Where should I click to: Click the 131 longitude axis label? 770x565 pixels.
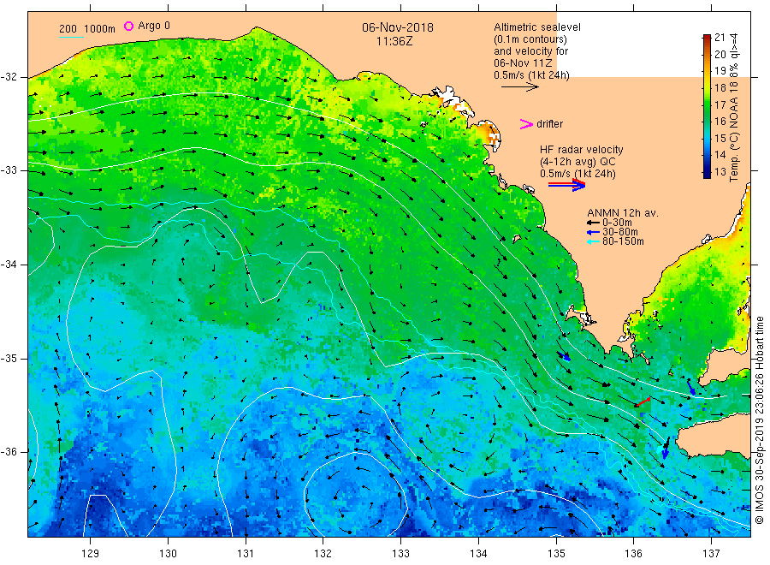click(246, 554)
